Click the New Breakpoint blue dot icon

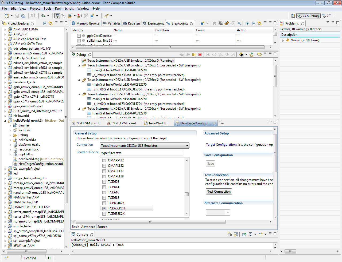click(x=202, y=23)
